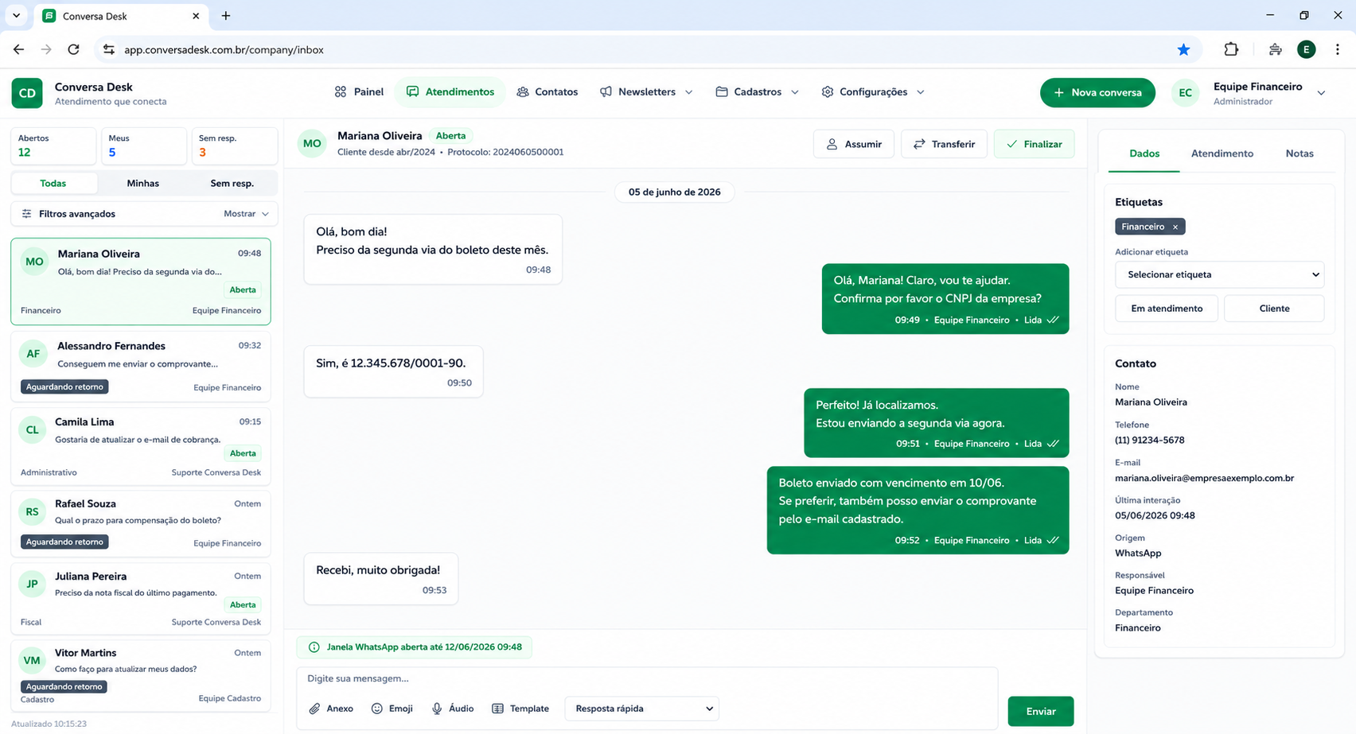Click the Aguardando retorno badge on Alessandro Fernandes

click(64, 386)
